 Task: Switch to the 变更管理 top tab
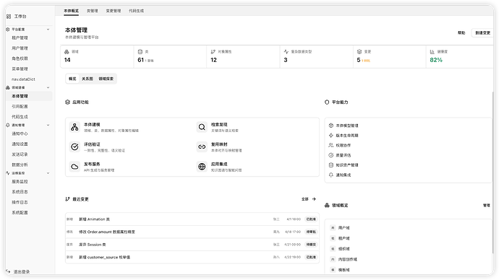click(x=114, y=11)
